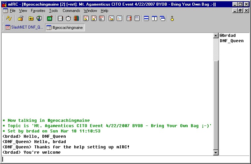Image resolution: width=251 pixels, height=164 pixels.
Task: Open the About mIRC icon
Action: pos(172,19)
